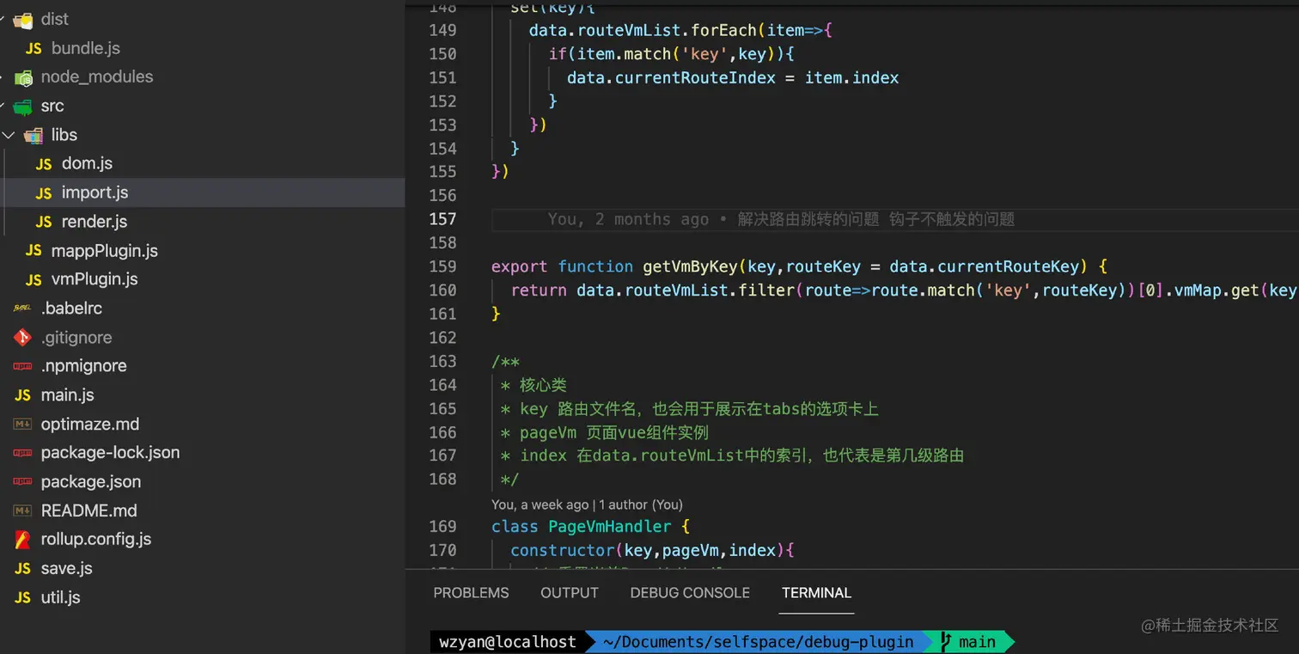Click the comment line '* 核心类'

pos(534,384)
